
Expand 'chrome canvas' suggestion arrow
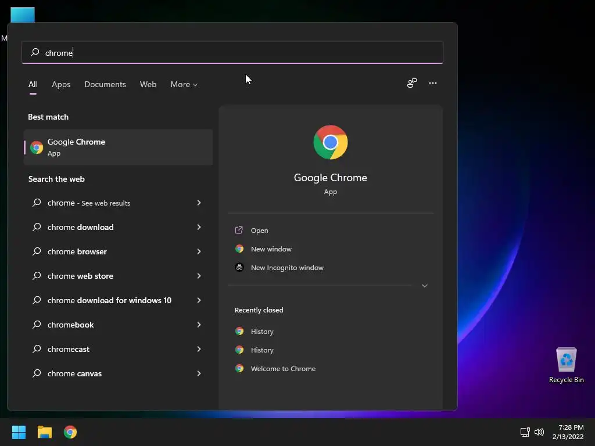pos(199,373)
